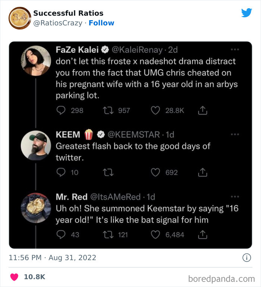Open the 11:56 PM Aug 31, 2022 timestamp

[53, 258]
